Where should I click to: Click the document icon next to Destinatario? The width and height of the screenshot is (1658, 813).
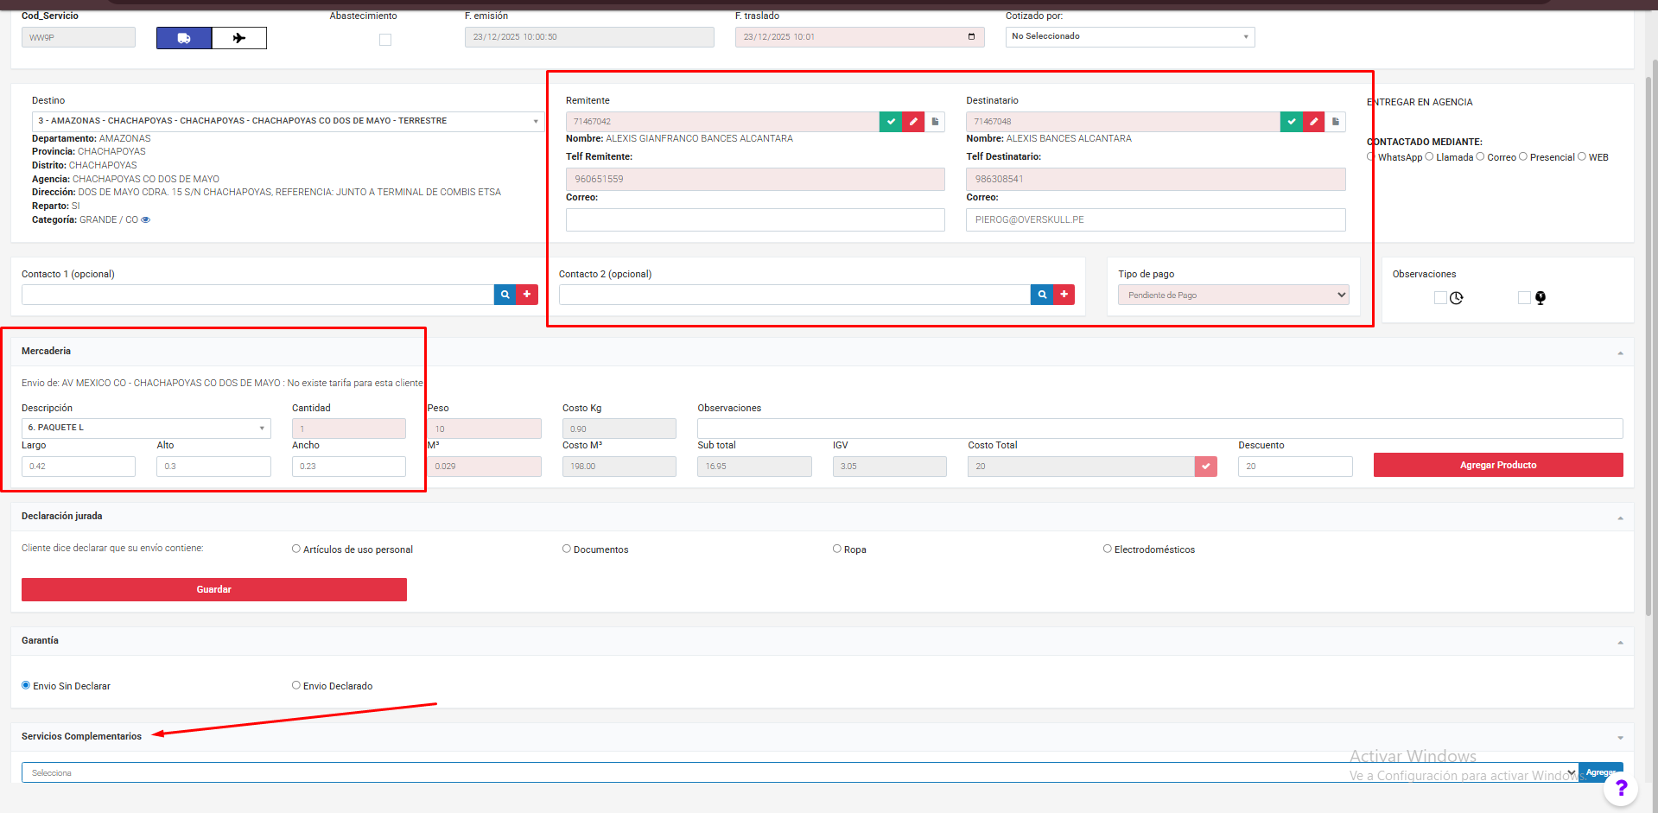1335,122
